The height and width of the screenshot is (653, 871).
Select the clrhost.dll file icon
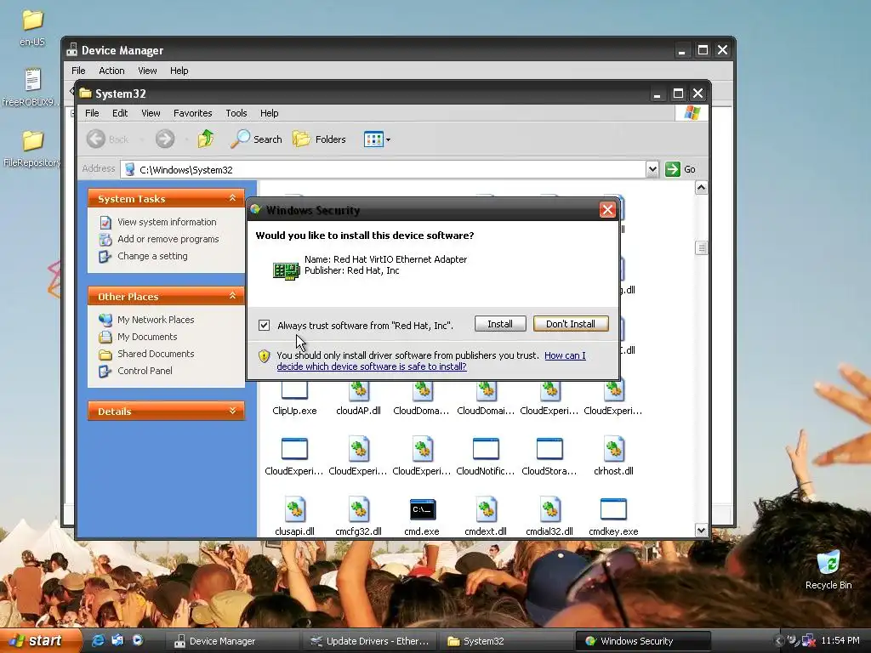(613, 449)
